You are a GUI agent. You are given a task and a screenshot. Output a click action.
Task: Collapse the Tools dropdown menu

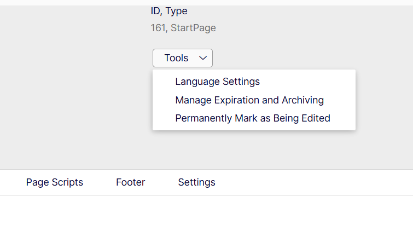(x=182, y=58)
